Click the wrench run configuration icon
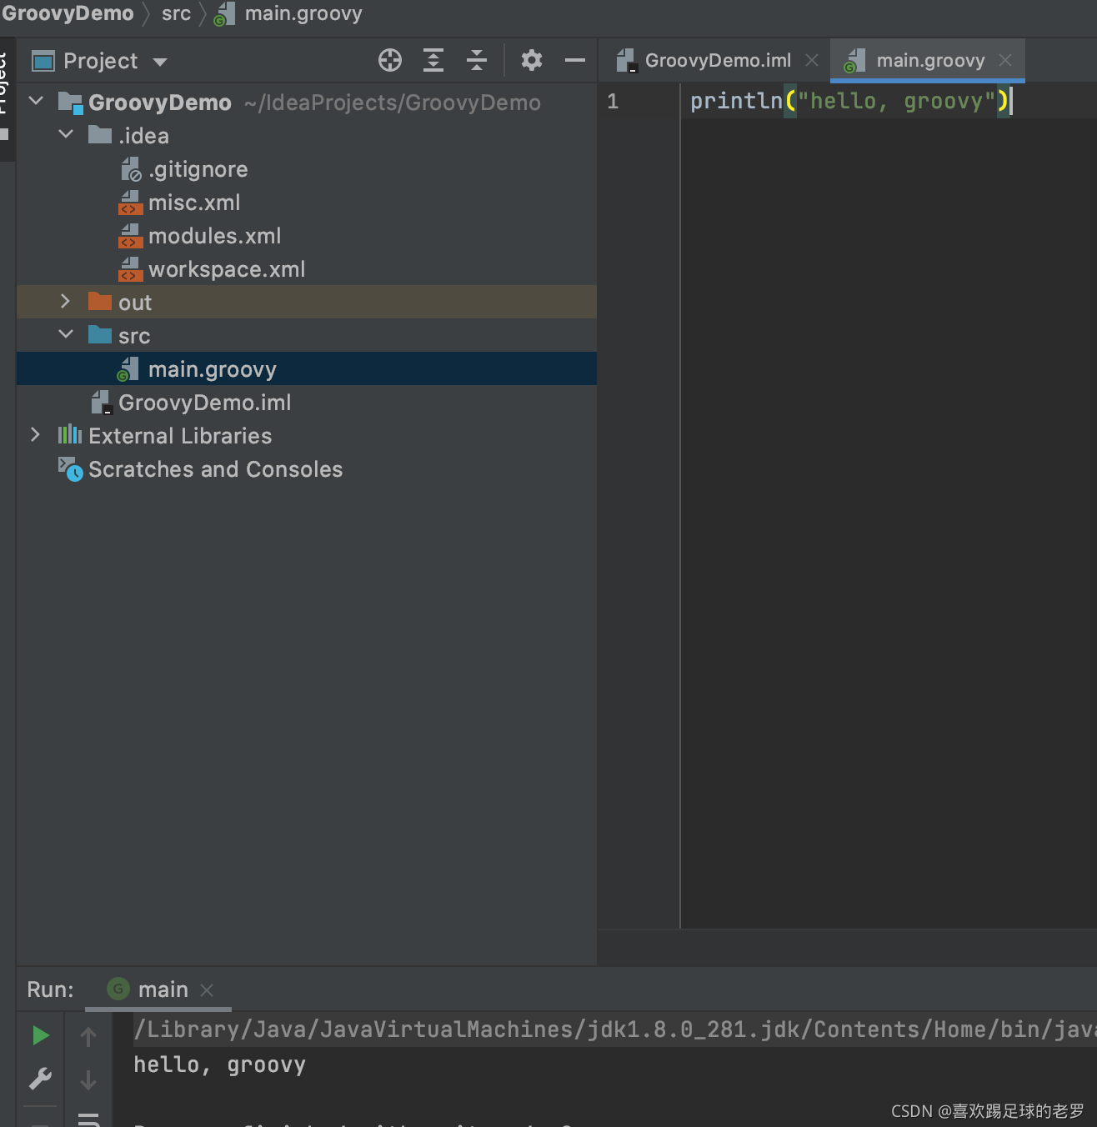Viewport: 1097px width, 1127px height. pos(40,1079)
